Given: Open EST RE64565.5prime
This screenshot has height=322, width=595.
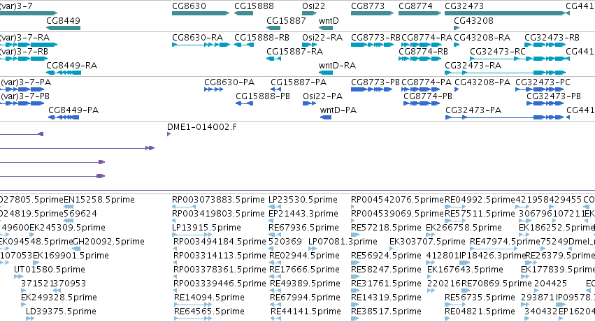Looking at the screenshot, I should pyautogui.click(x=209, y=312).
